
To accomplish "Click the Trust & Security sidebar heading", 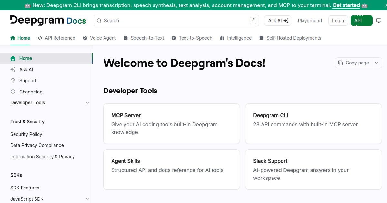I will coord(27,122).
